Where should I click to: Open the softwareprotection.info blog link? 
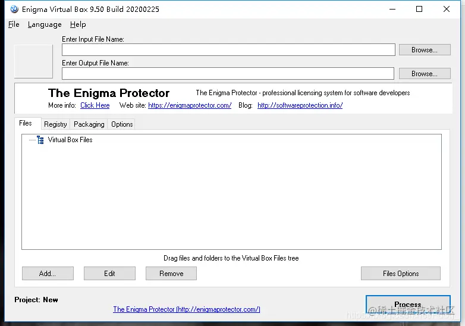pos(300,105)
